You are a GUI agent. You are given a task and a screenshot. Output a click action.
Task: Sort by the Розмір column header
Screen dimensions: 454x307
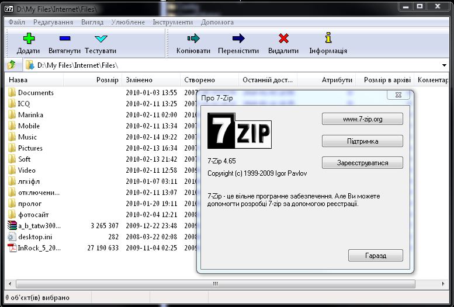[93, 80]
